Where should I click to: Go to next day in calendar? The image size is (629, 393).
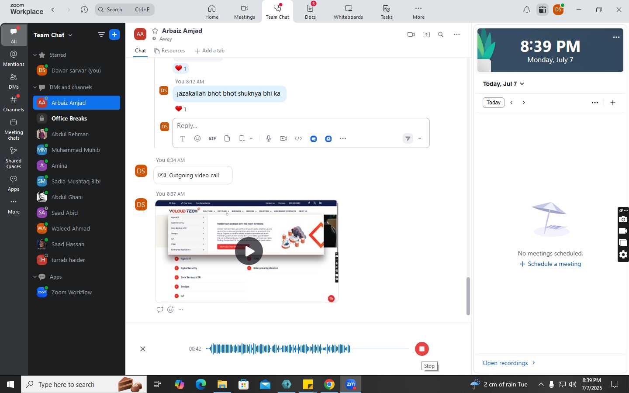click(524, 103)
